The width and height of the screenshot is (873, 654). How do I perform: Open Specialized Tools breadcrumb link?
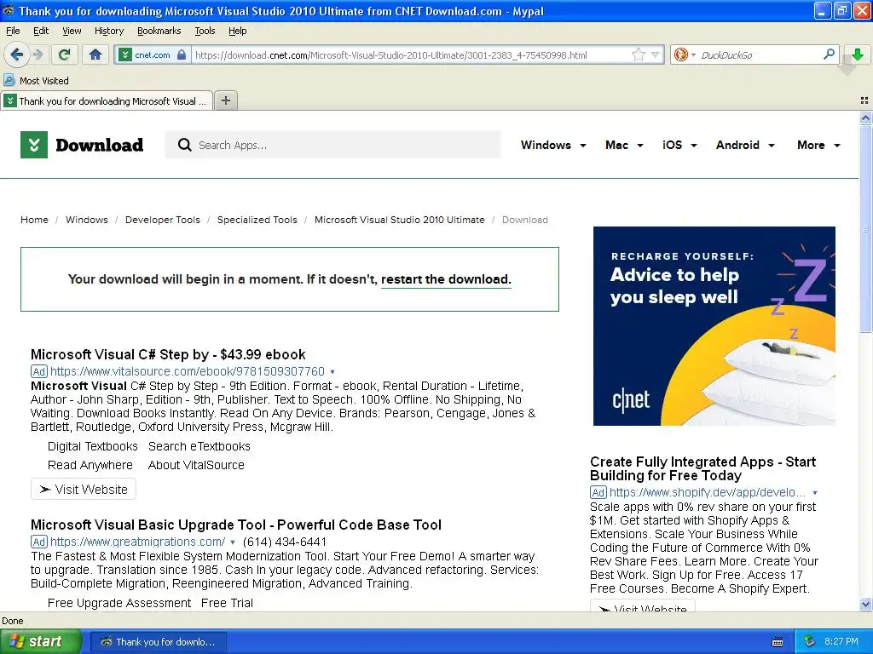tap(257, 220)
